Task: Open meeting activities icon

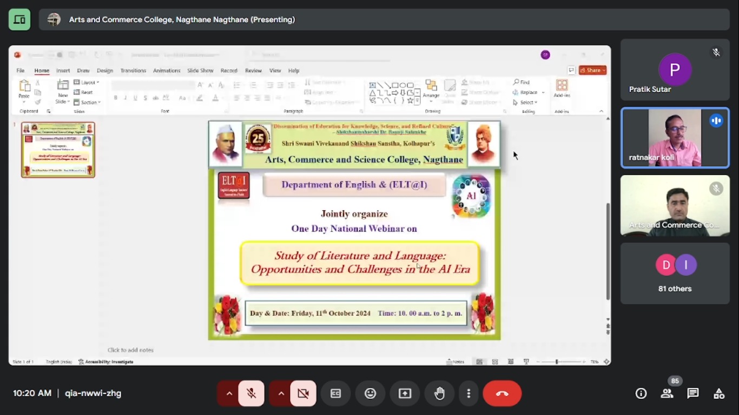Action: pos(719,393)
